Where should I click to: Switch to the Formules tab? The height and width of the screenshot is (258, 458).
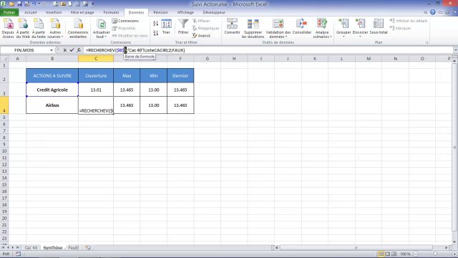coord(112,12)
